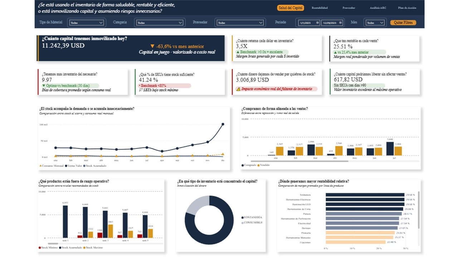Click the Quitar Filtros button
The image size is (458, 258).
pyautogui.click(x=403, y=23)
